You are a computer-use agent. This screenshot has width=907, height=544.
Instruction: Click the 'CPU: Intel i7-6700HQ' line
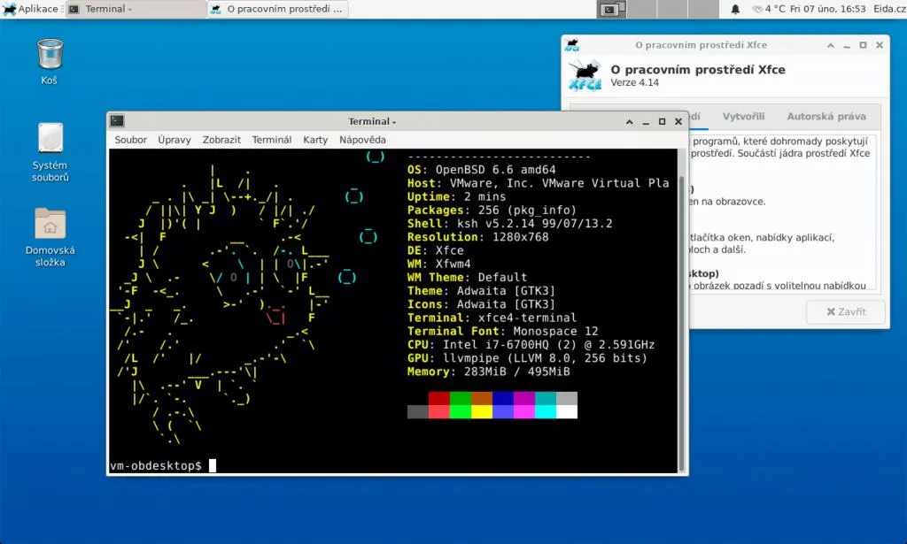click(531, 345)
